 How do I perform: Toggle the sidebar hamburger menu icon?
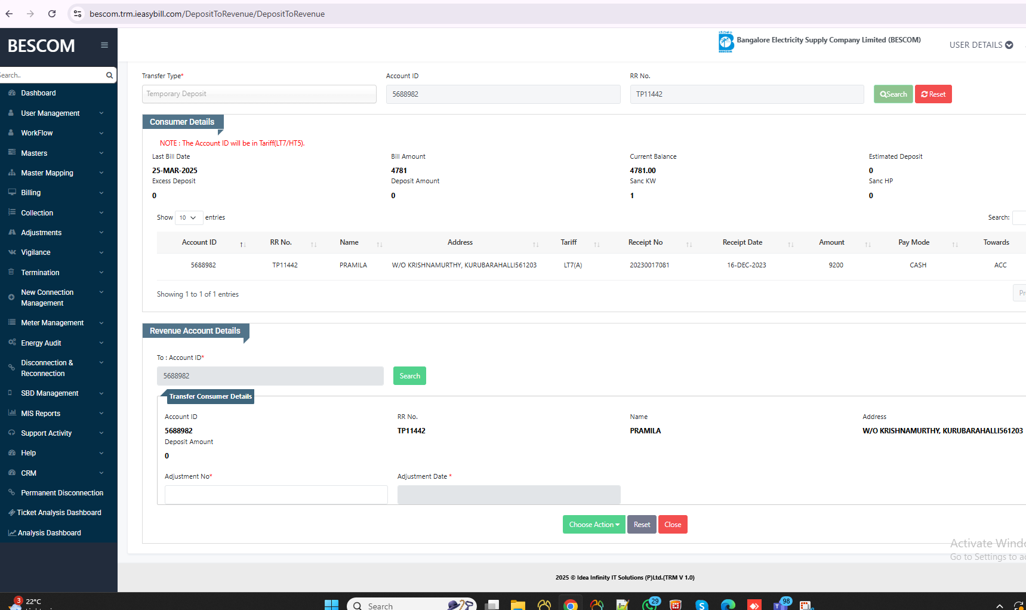104,45
